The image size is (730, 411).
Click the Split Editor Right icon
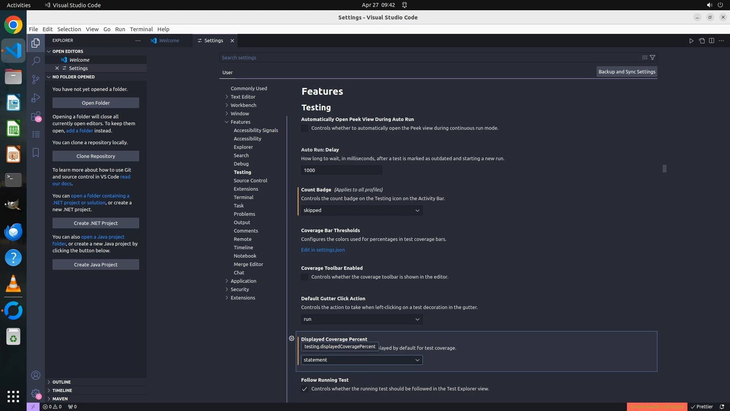711,41
